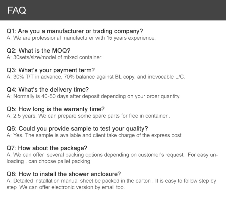Select the 'How about the package?' question

[x=47, y=149]
